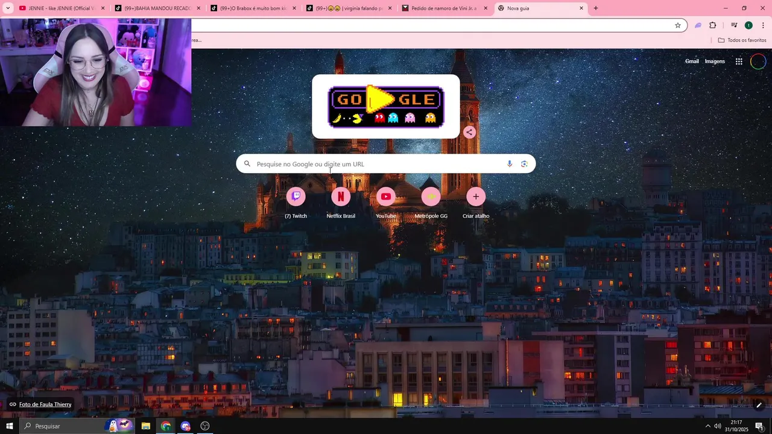The height and width of the screenshot is (434, 772).
Task: Open Google Lens image search icon
Action: 524,164
